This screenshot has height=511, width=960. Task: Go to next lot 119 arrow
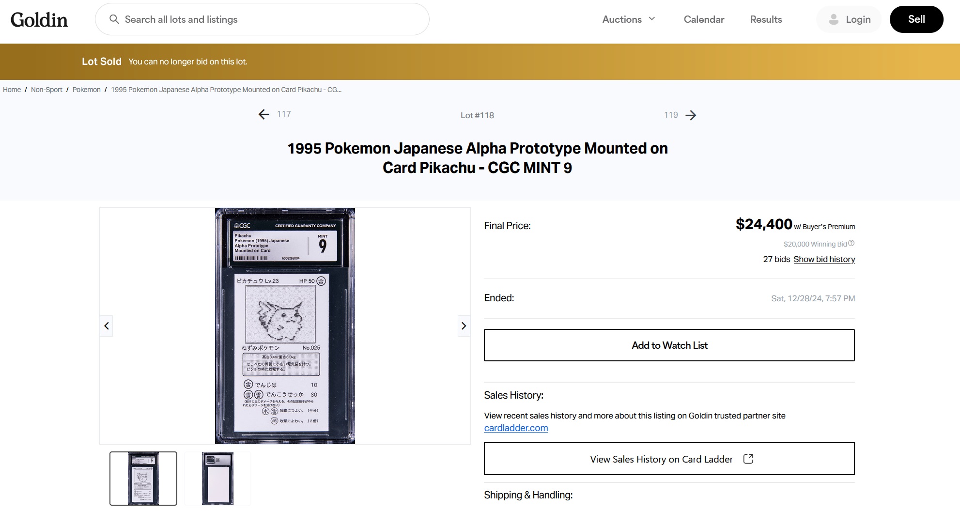click(x=691, y=115)
